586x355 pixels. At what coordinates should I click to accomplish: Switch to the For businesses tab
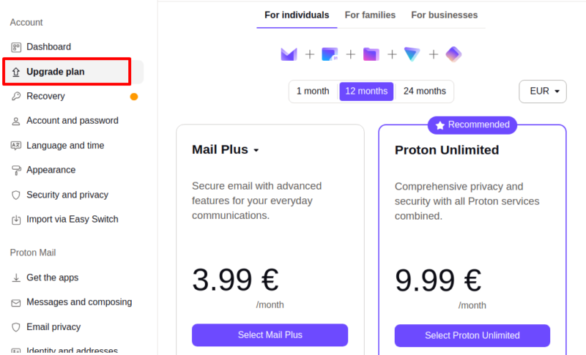(x=444, y=15)
